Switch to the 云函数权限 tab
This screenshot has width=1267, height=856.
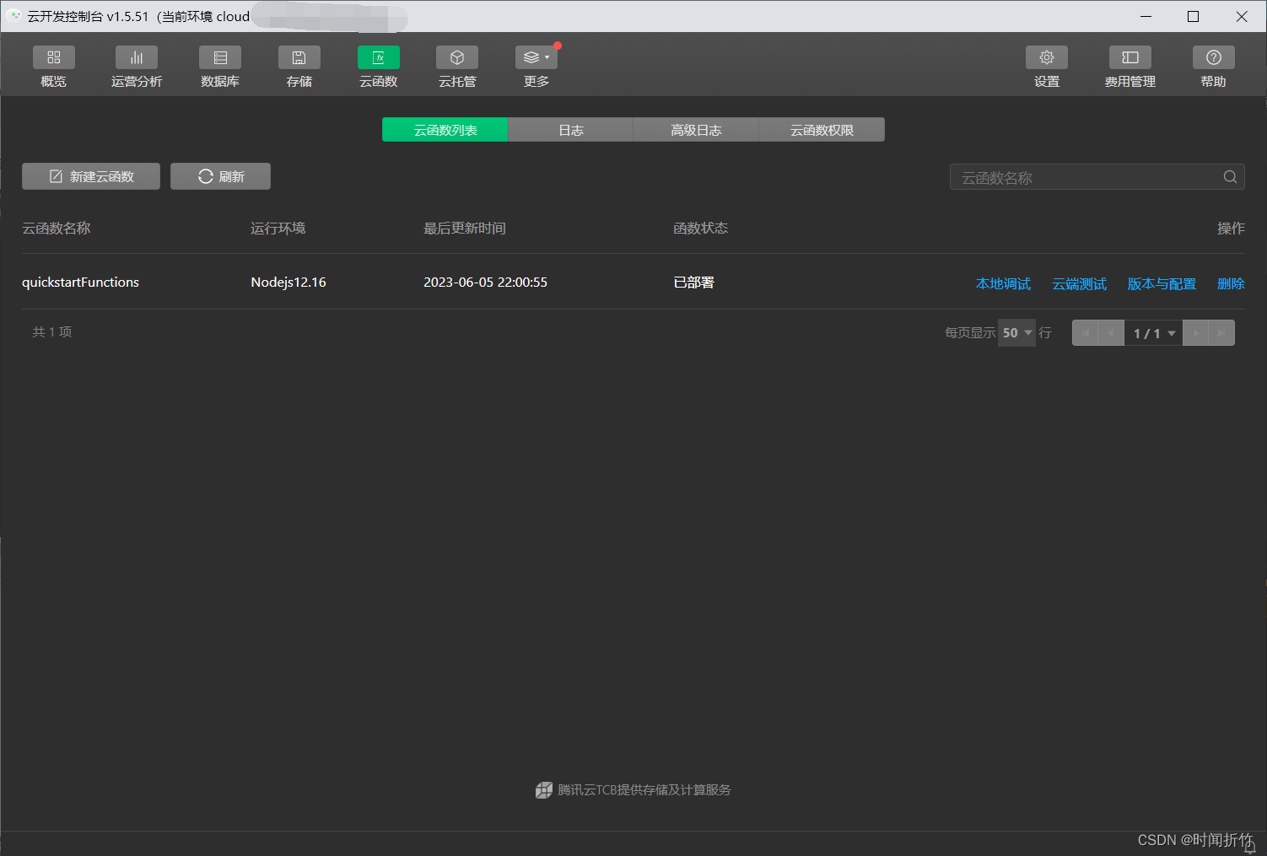tap(822, 130)
